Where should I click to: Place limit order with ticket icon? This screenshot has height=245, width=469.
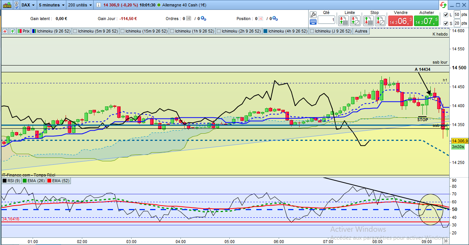[355, 20]
